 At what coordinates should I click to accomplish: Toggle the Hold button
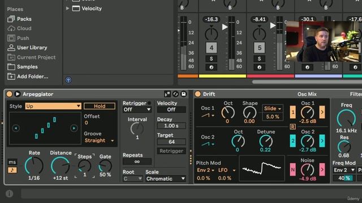coord(100,106)
